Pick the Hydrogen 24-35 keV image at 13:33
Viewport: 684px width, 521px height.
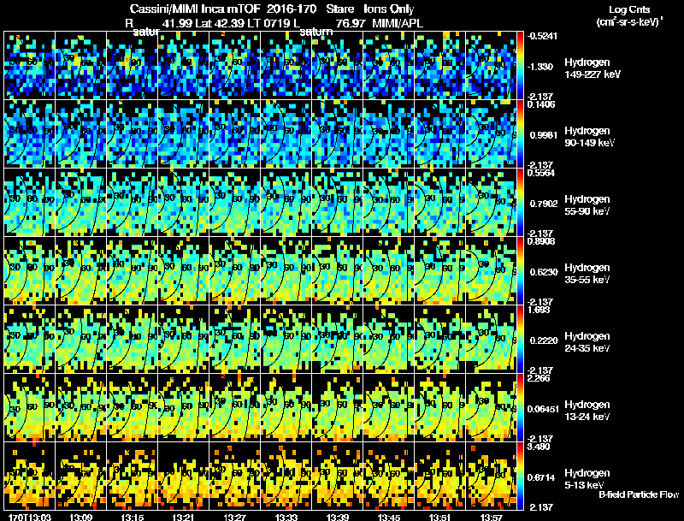click(x=286, y=339)
